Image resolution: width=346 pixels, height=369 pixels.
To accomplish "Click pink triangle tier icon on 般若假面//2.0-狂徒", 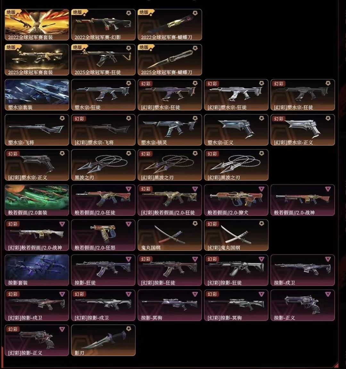I will point(128,189).
